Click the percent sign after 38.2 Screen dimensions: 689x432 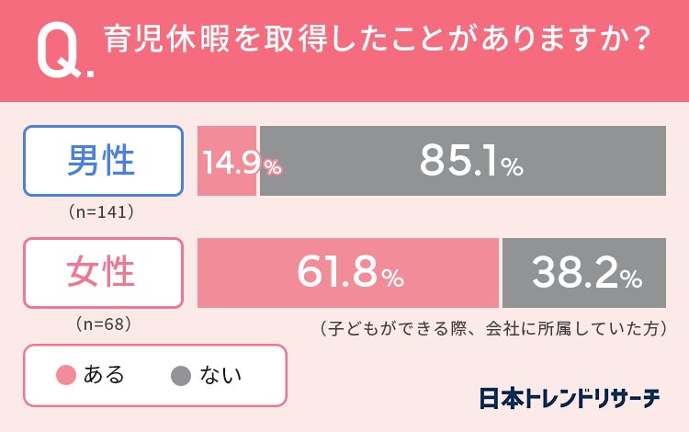pyautogui.click(x=631, y=279)
